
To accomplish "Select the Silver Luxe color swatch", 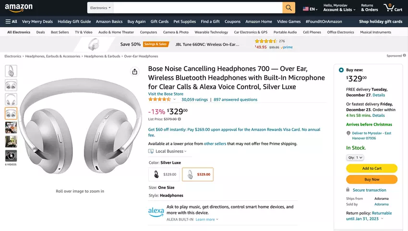I will [198, 174].
